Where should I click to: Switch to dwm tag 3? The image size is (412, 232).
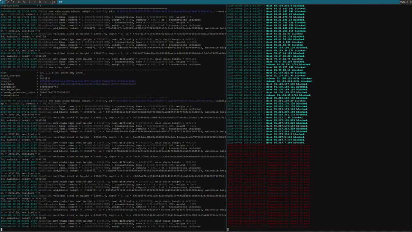tap(13, 2)
